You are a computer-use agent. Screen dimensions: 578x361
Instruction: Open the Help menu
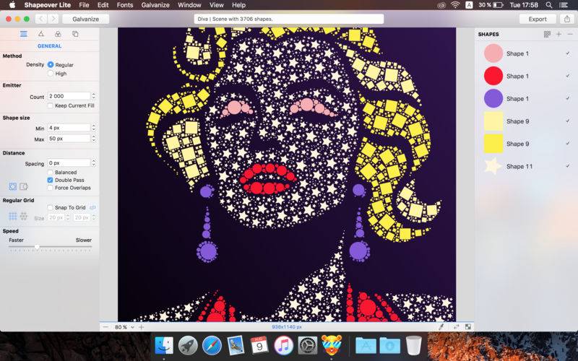click(x=239, y=5)
